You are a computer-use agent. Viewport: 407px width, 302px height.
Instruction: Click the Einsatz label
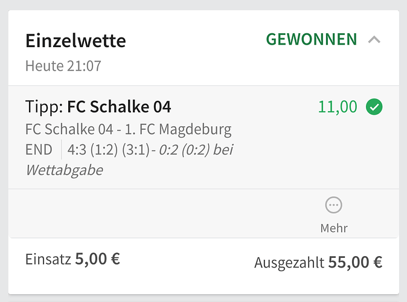tap(48, 259)
